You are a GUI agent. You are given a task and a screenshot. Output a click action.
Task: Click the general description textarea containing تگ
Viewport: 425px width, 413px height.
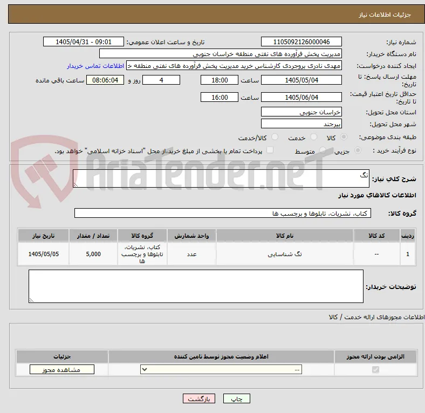[221, 178]
